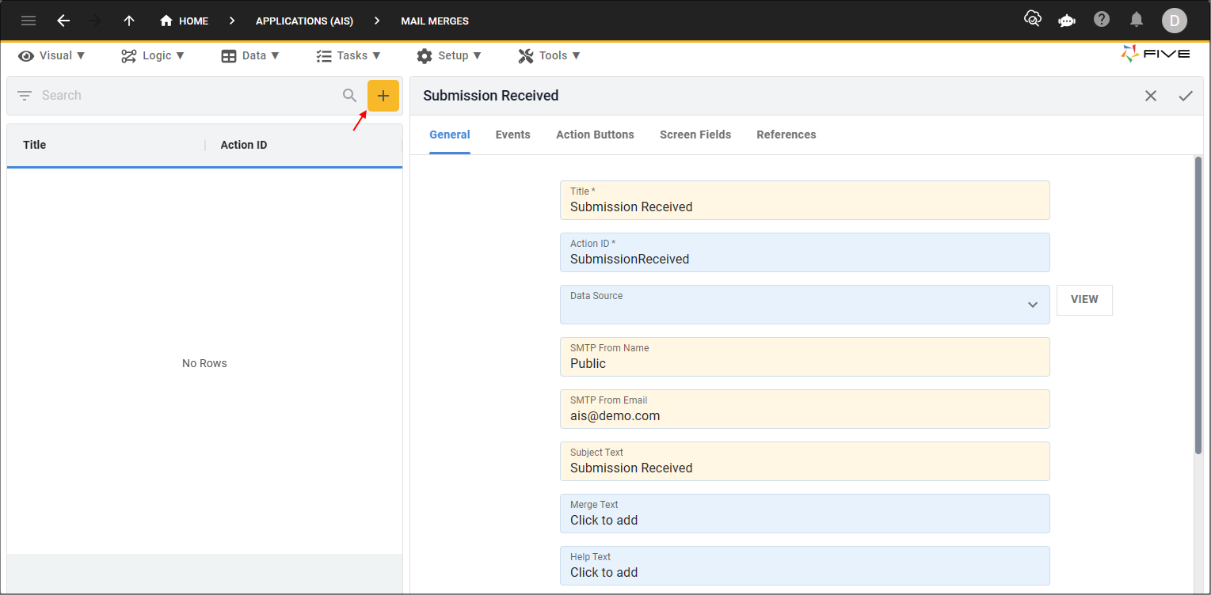Click the search magnifier icon

(349, 96)
